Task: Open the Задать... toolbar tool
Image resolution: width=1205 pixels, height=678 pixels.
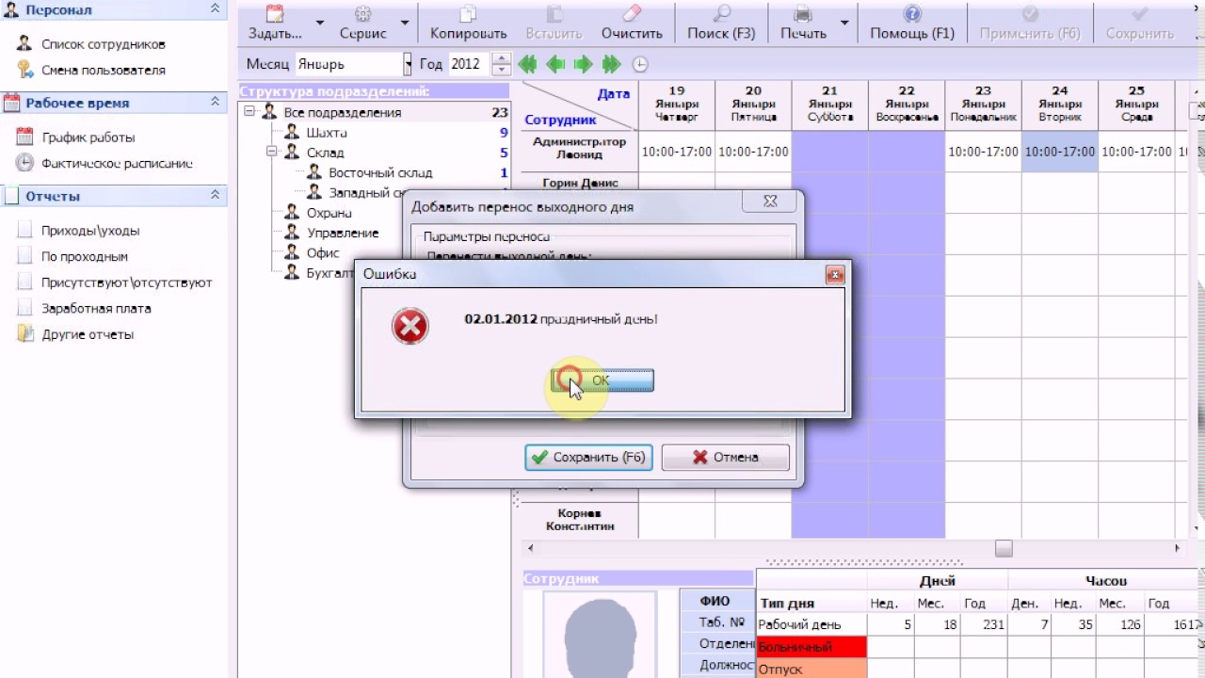Action: [275, 23]
